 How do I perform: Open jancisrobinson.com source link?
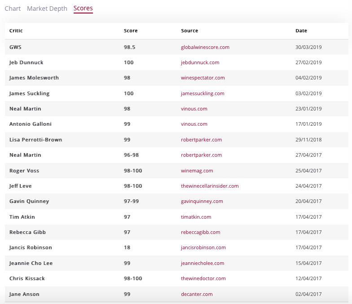(x=203, y=247)
